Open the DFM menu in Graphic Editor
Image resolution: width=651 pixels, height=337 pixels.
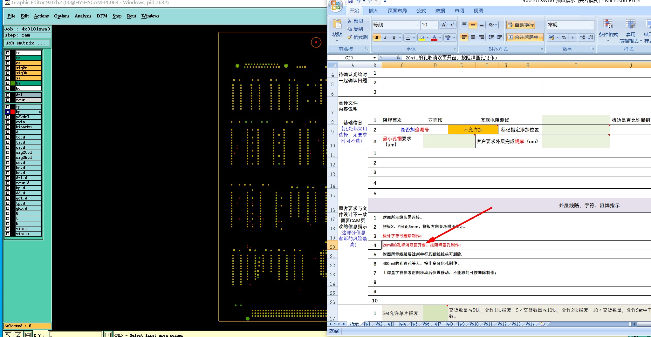point(102,16)
